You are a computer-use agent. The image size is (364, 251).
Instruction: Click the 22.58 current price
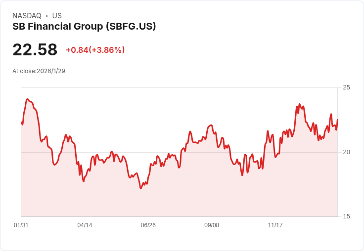35,50
